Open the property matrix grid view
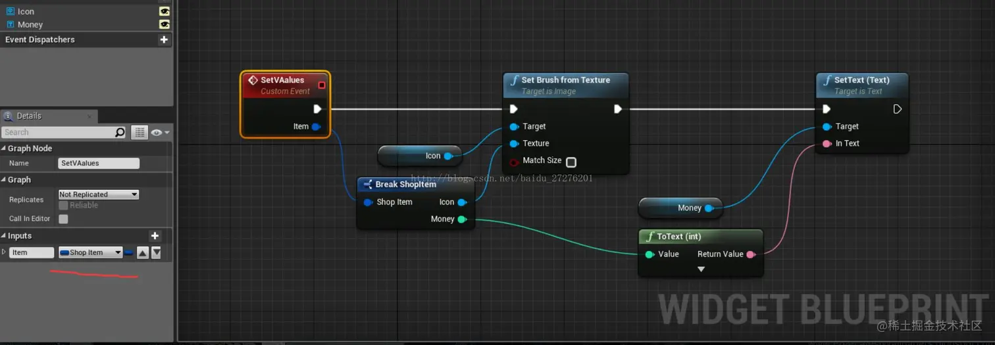The height and width of the screenshot is (345, 995). (139, 132)
